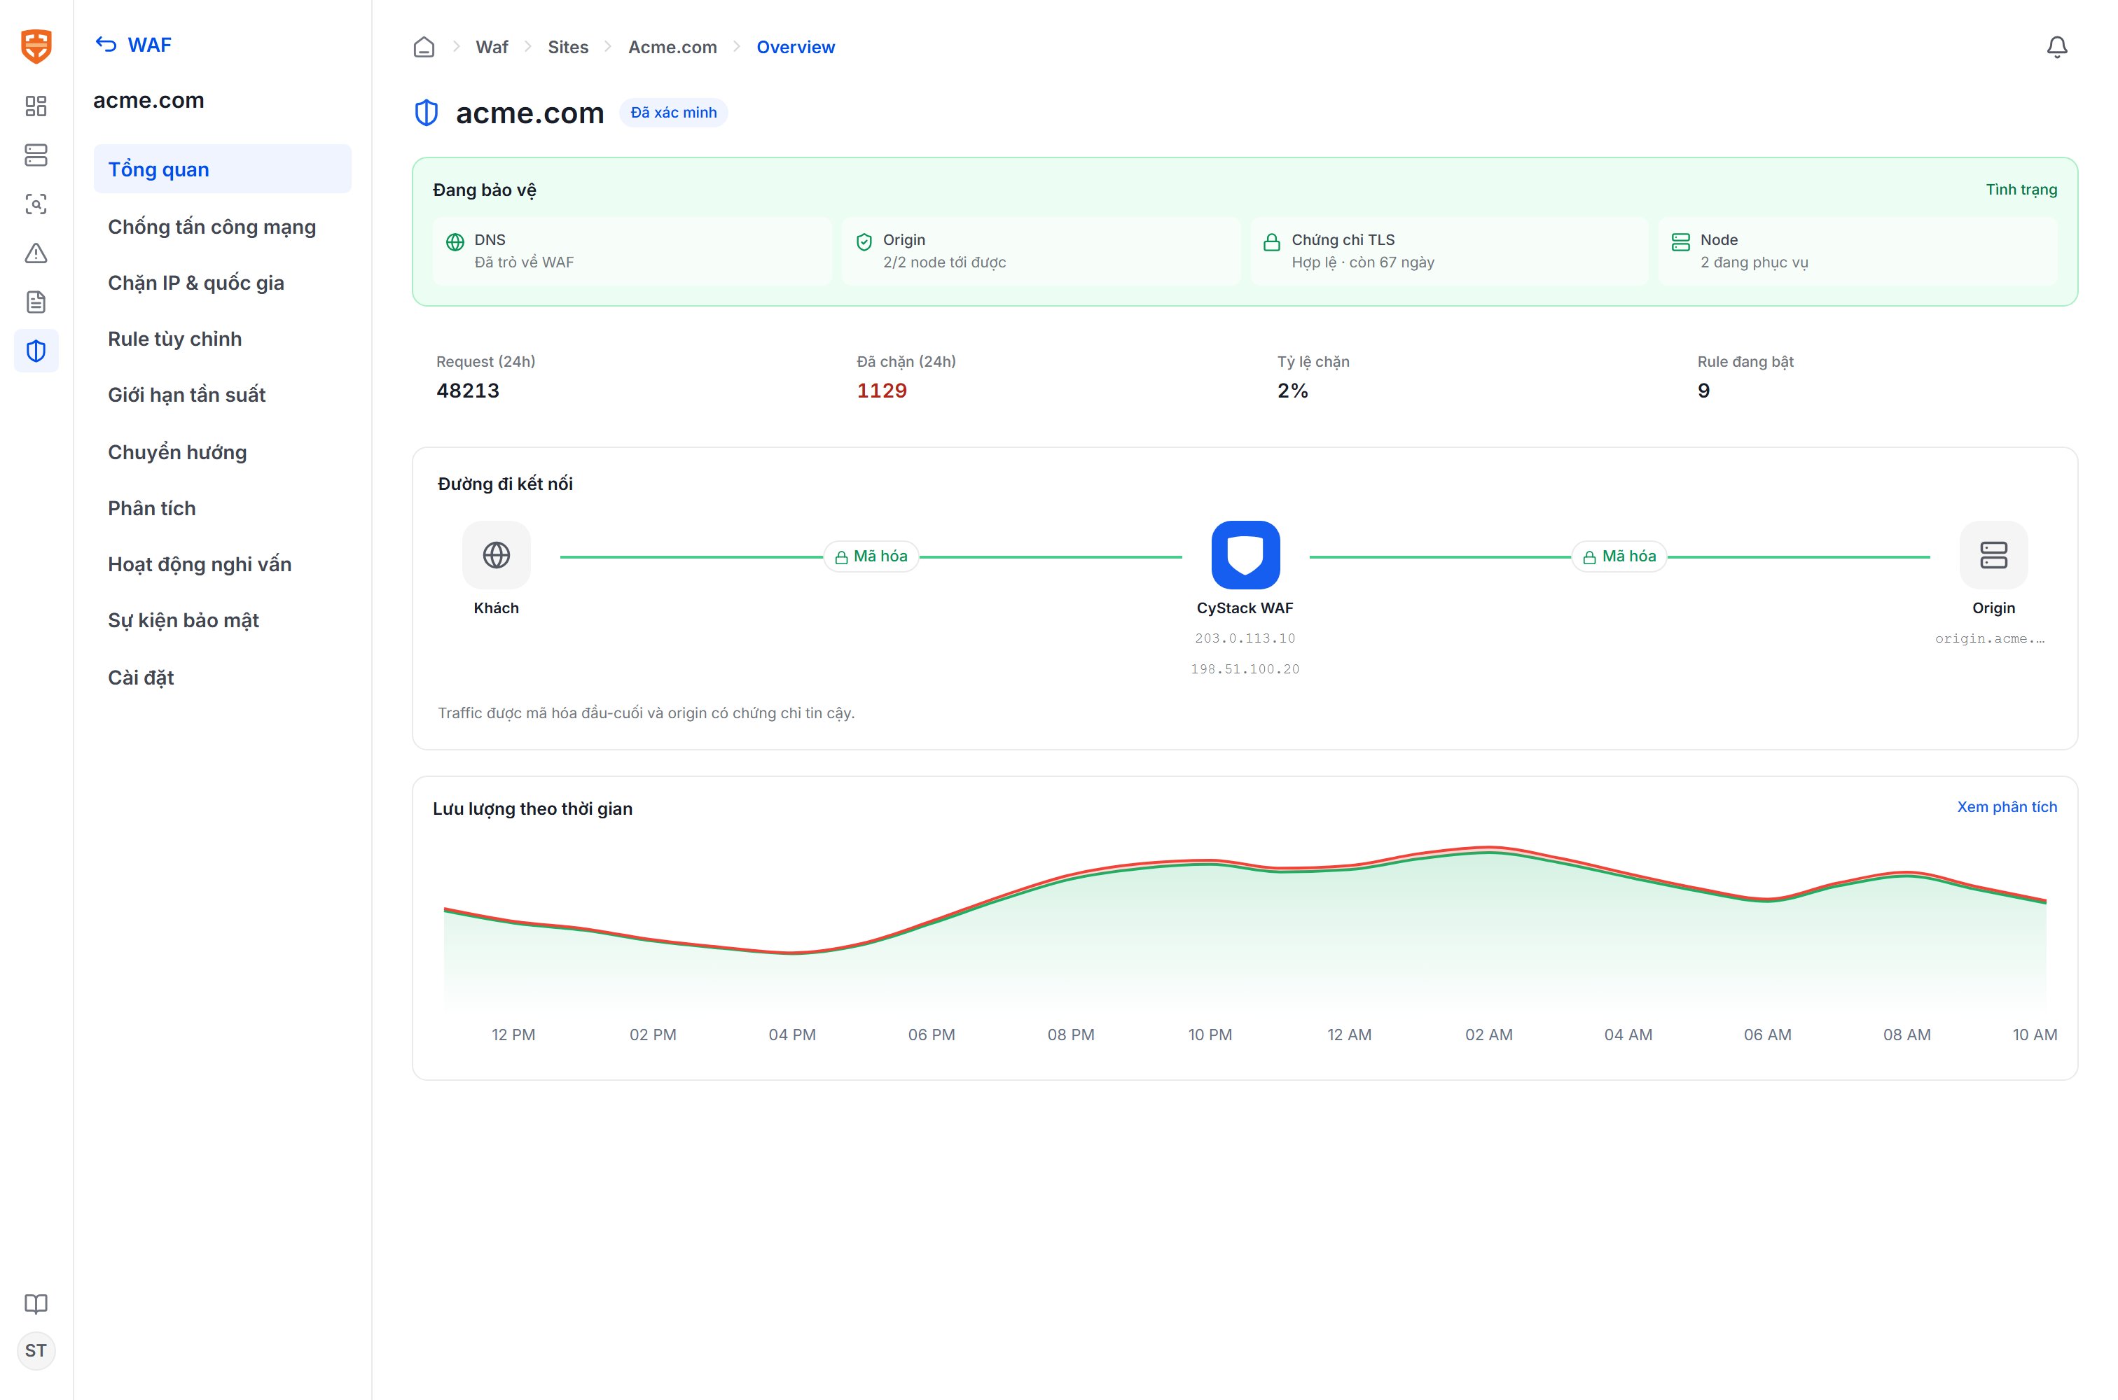This screenshot has height=1400, width=2118.
Task: Open Sự kiện bảo mật
Action: (223, 620)
